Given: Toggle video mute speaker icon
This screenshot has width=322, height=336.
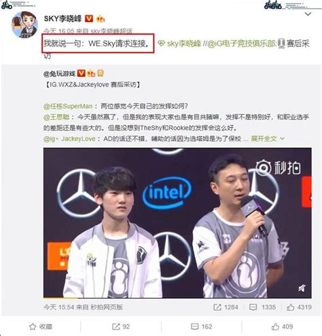Looking at the screenshot, I should (302, 288).
